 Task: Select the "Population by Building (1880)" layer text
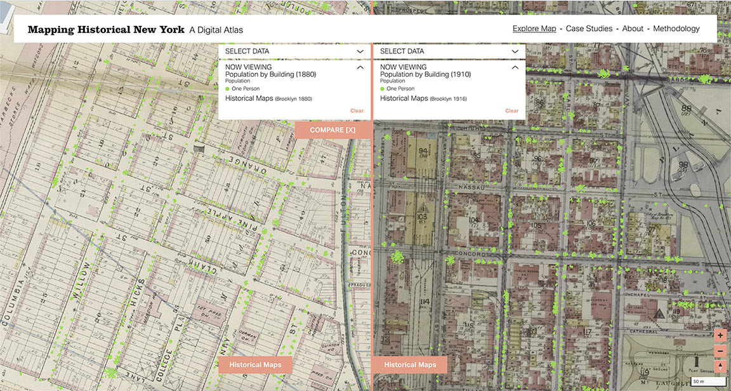coord(271,74)
